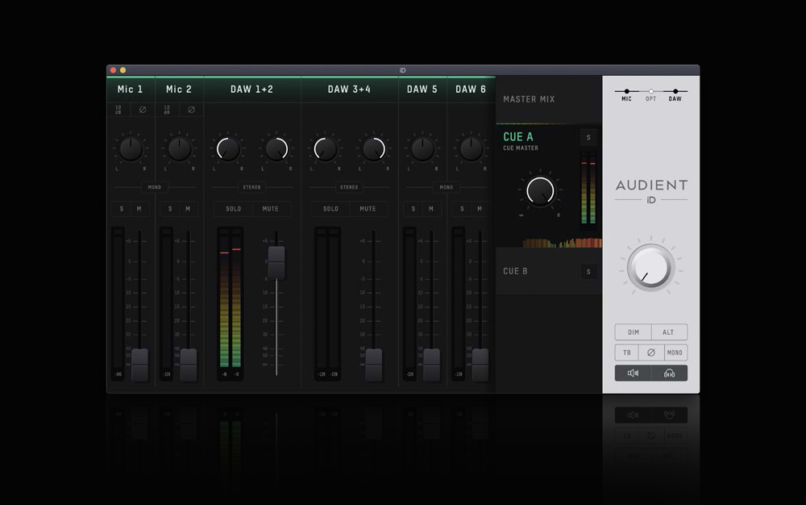The image size is (806, 505).
Task: Click MUTE on DAW 3+4
Action: tap(368, 209)
